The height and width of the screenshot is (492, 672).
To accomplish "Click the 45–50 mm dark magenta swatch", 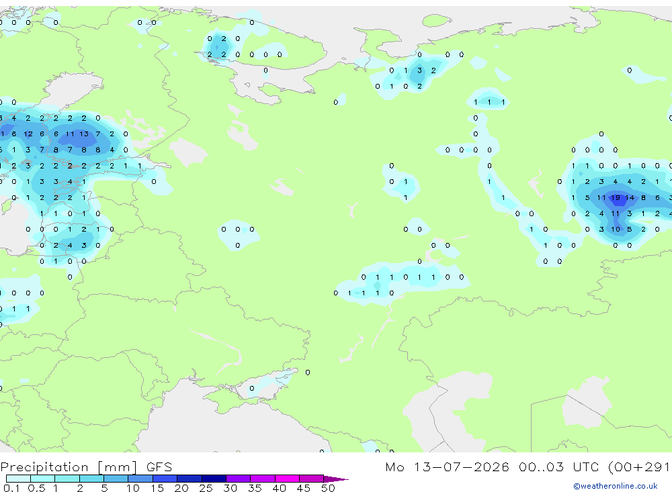I will point(312,479).
